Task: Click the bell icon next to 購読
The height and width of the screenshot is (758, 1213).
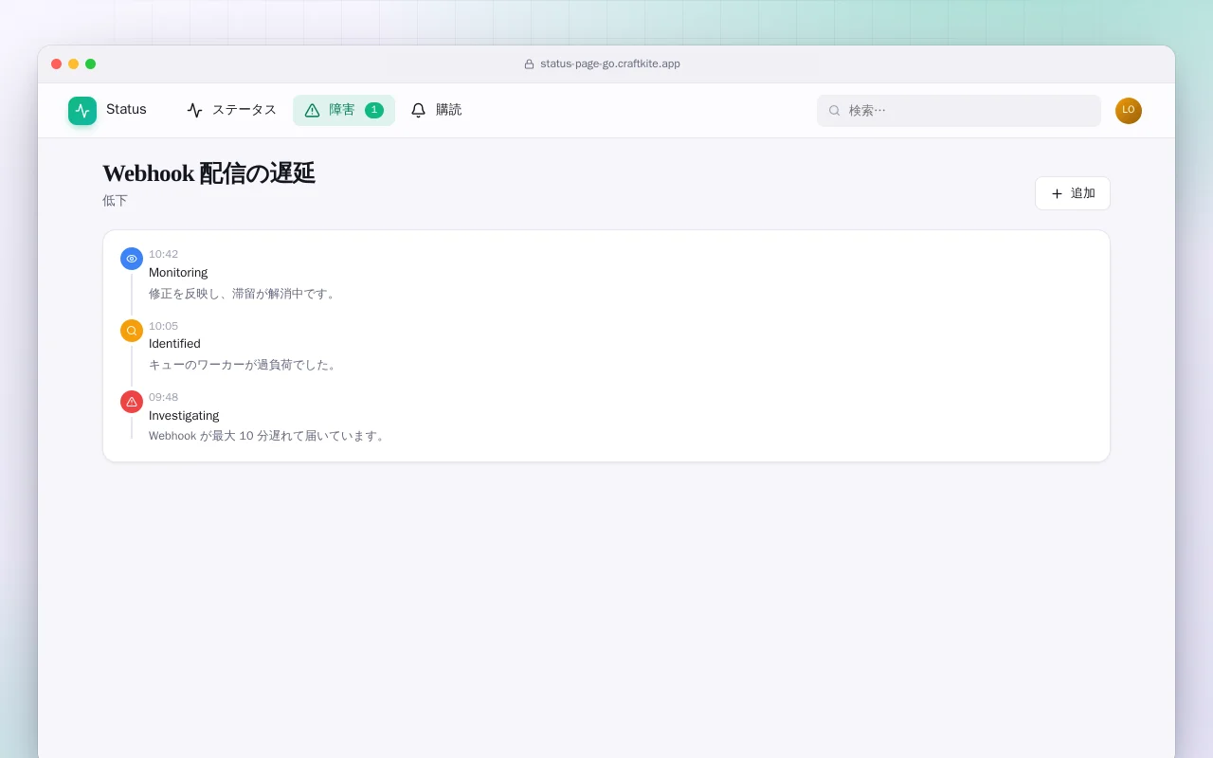Action: click(418, 110)
